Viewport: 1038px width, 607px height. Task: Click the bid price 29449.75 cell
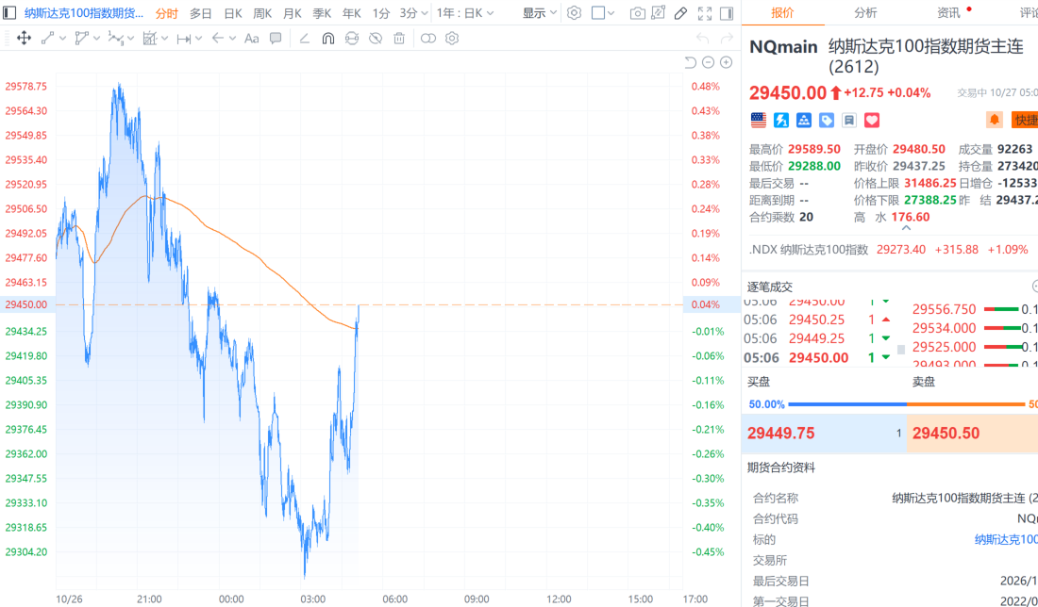[x=824, y=433]
